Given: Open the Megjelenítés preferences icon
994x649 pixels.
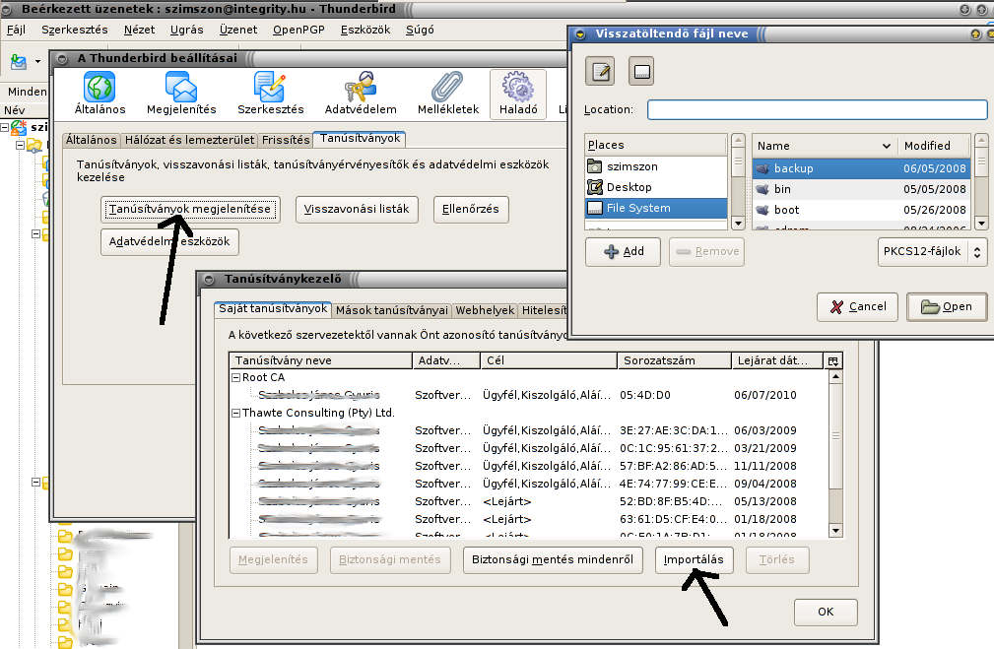Looking at the screenshot, I should [181, 94].
